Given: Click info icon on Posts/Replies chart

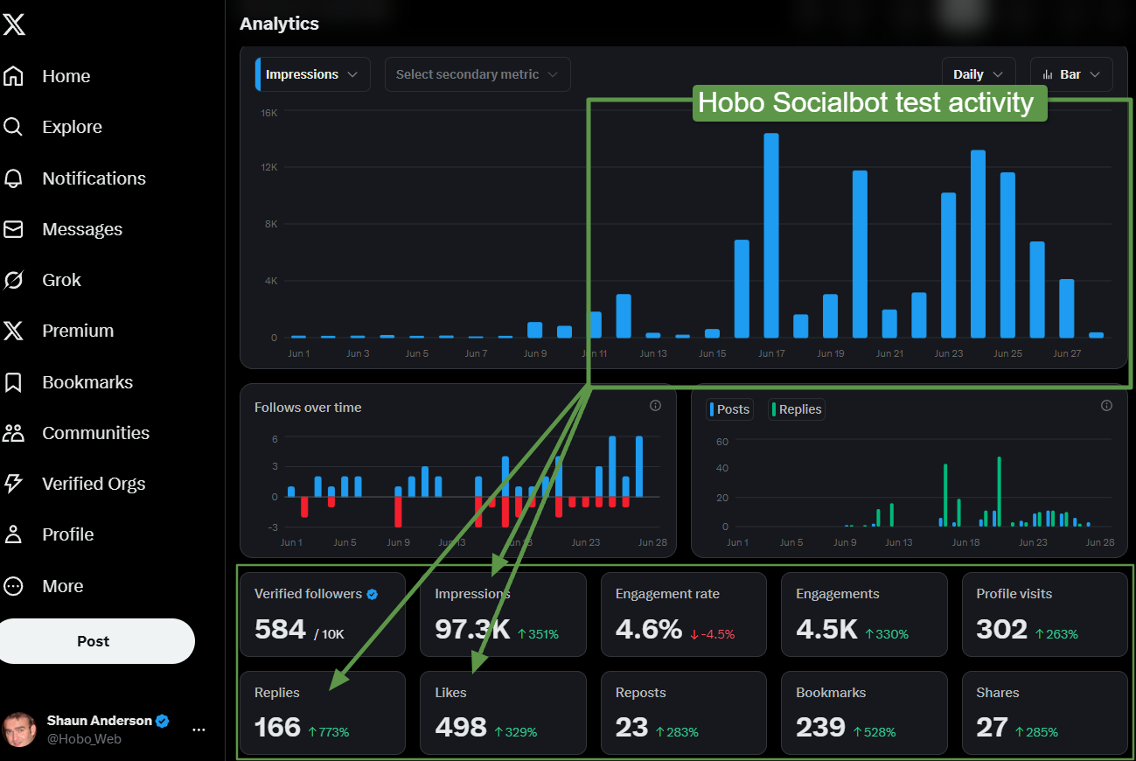Looking at the screenshot, I should [x=1106, y=406].
